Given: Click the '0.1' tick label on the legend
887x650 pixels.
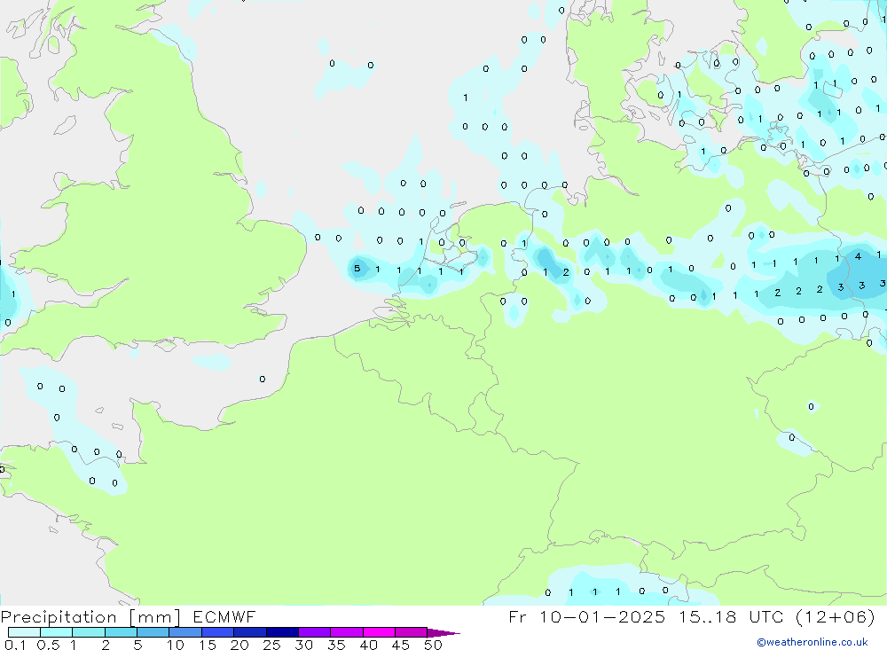Looking at the screenshot, I should click(x=14, y=645).
